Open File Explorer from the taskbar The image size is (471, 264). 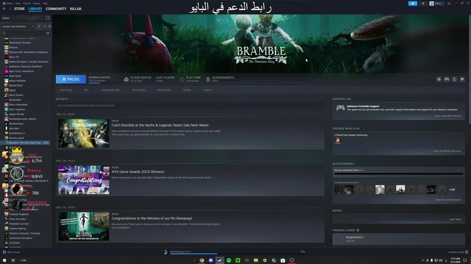256,260
